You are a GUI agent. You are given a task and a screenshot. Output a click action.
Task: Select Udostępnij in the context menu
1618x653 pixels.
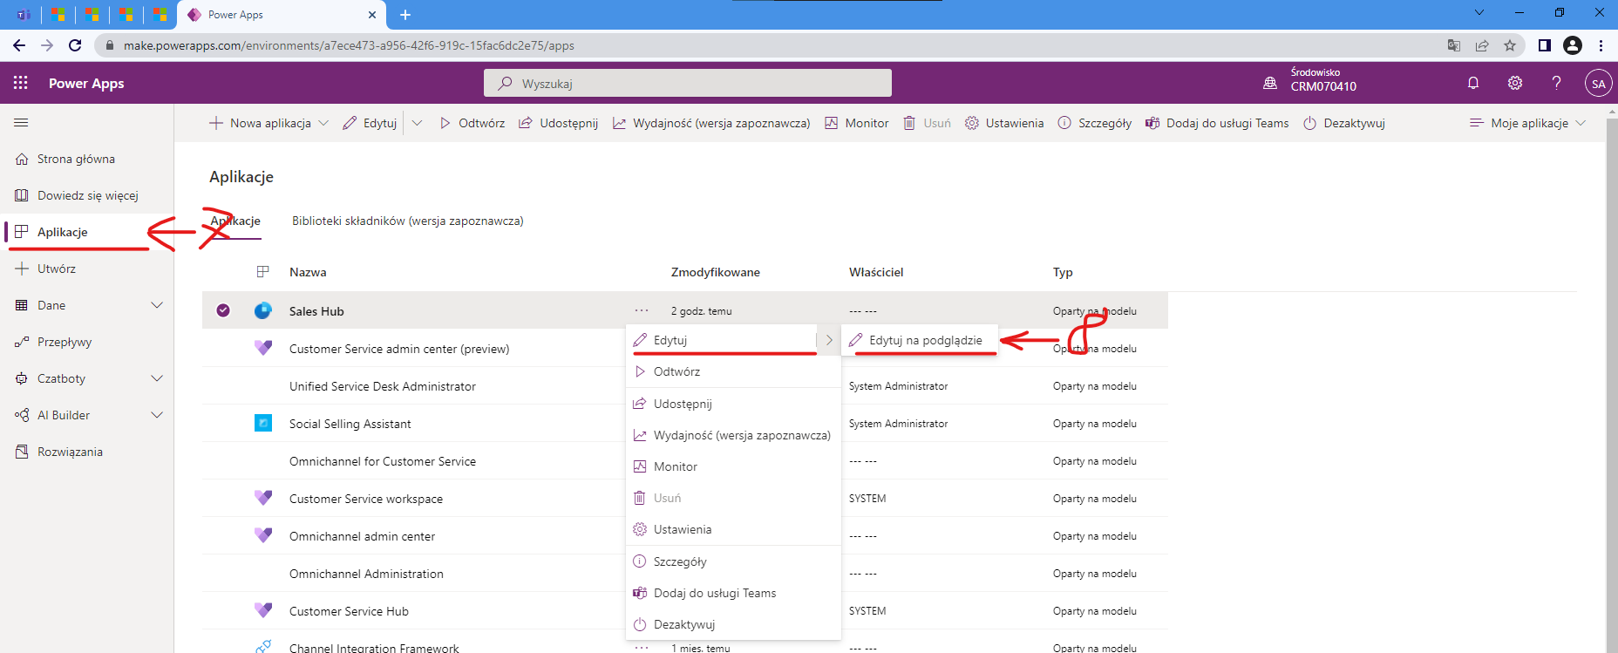point(733,404)
